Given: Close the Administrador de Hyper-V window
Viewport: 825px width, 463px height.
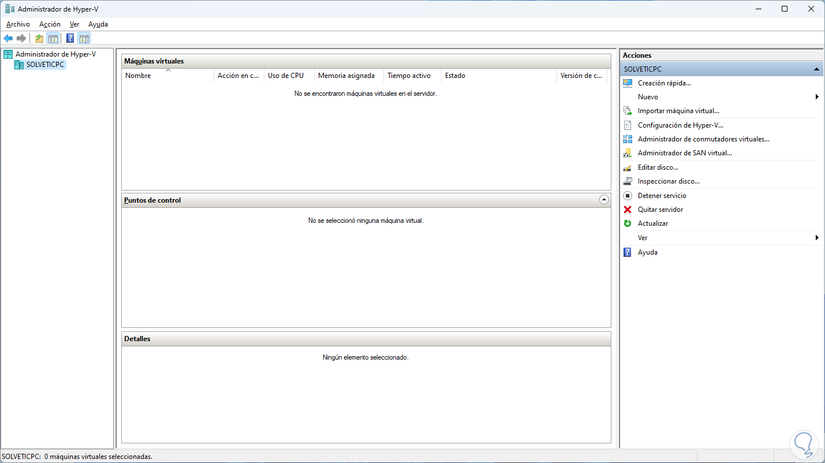Looking at the screenshot, I should (x=811, y=9).
